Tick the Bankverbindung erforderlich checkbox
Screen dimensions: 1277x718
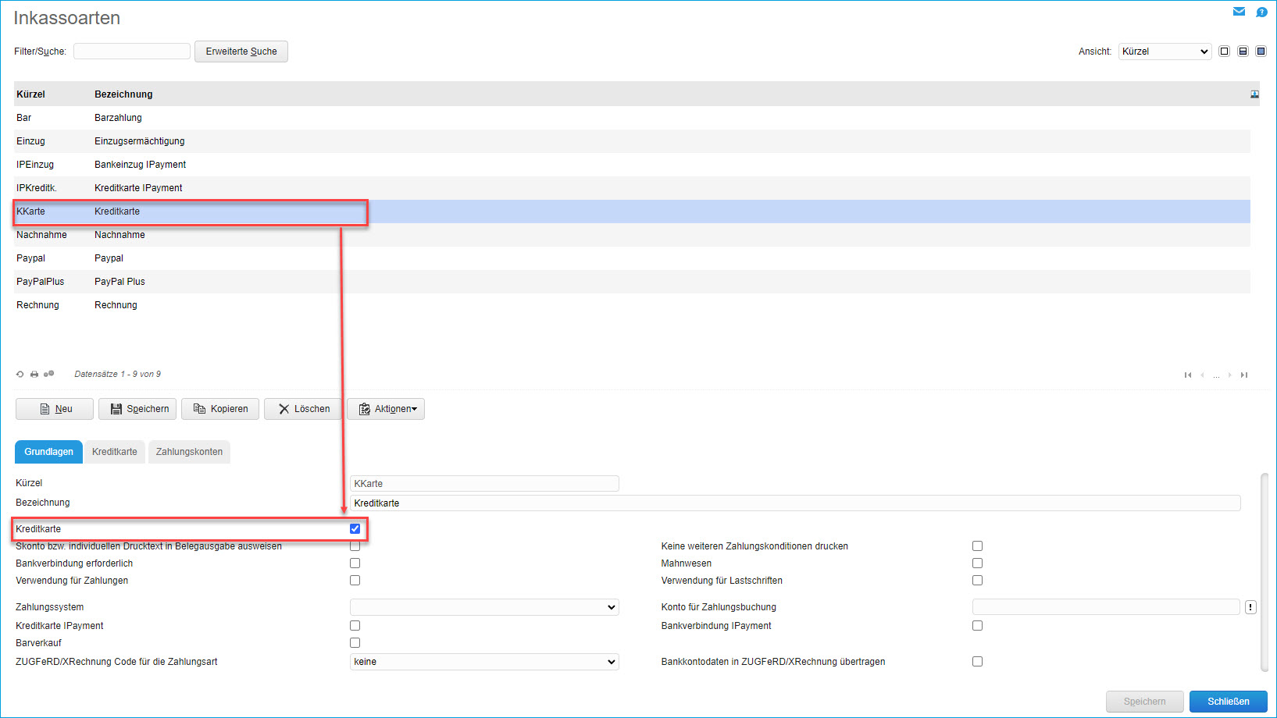(x=355, y=563)
